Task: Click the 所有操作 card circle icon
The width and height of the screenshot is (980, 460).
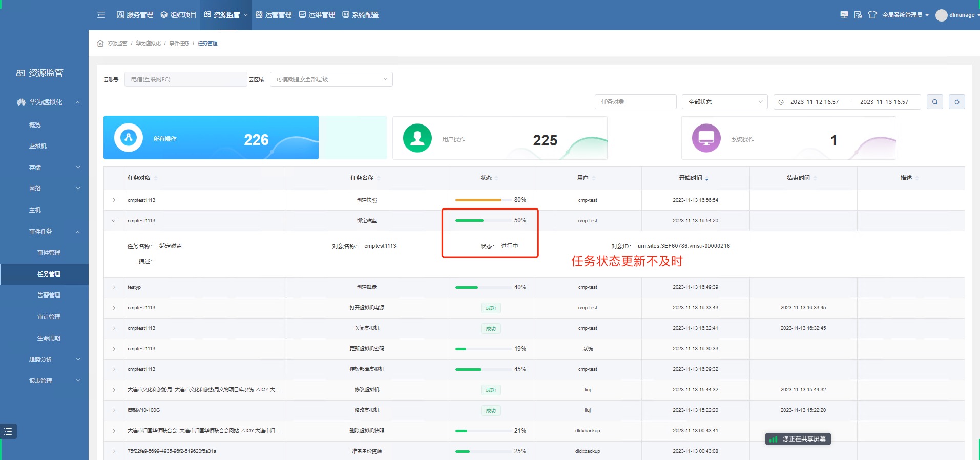Action: [129, 137]
